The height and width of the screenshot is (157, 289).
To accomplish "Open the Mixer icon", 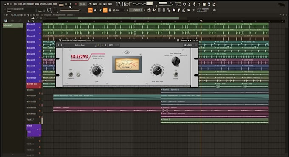I will click(x=164, y=10).
